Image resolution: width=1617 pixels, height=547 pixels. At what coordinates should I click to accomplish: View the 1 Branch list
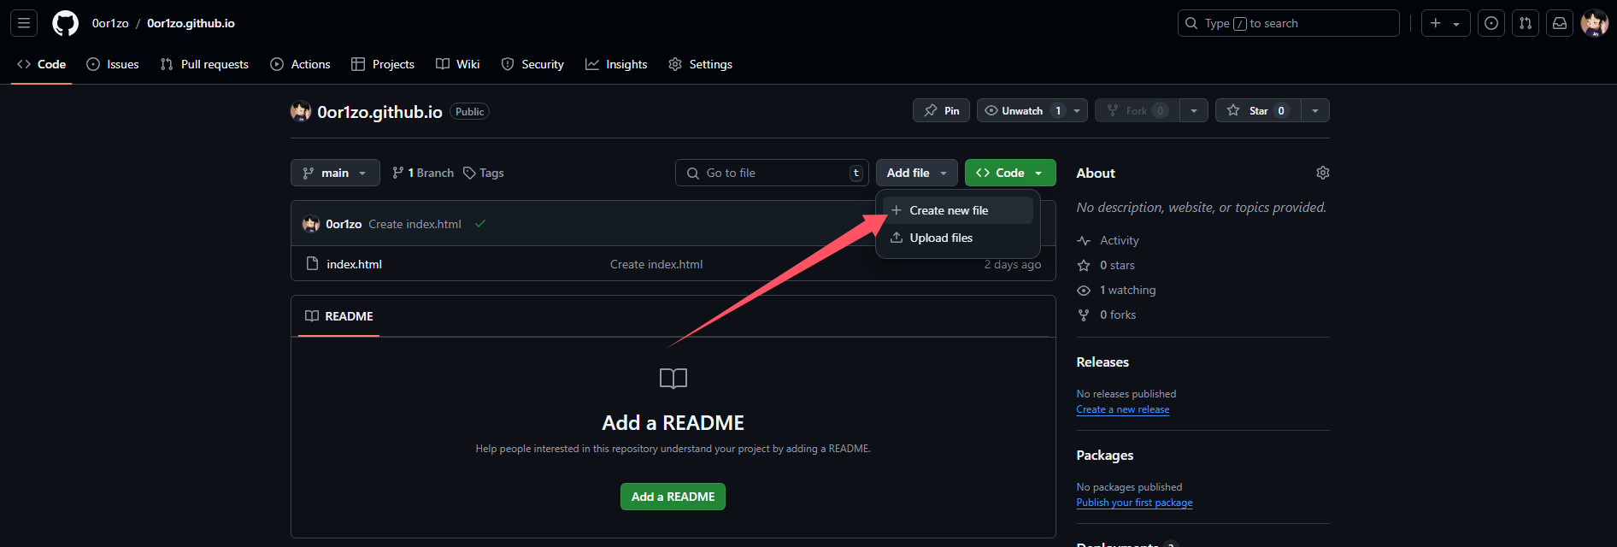click(423, 173)
